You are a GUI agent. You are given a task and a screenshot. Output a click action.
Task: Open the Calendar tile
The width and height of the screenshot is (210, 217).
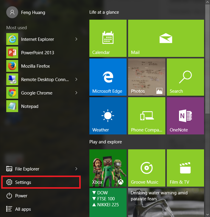[x=108, y=38]
